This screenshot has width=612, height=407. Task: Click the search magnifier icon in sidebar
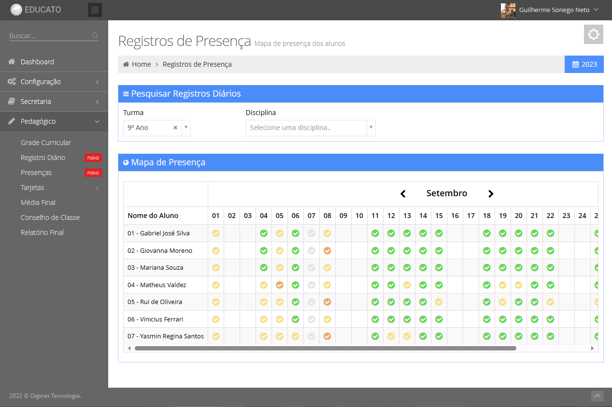tap(95, 36)
